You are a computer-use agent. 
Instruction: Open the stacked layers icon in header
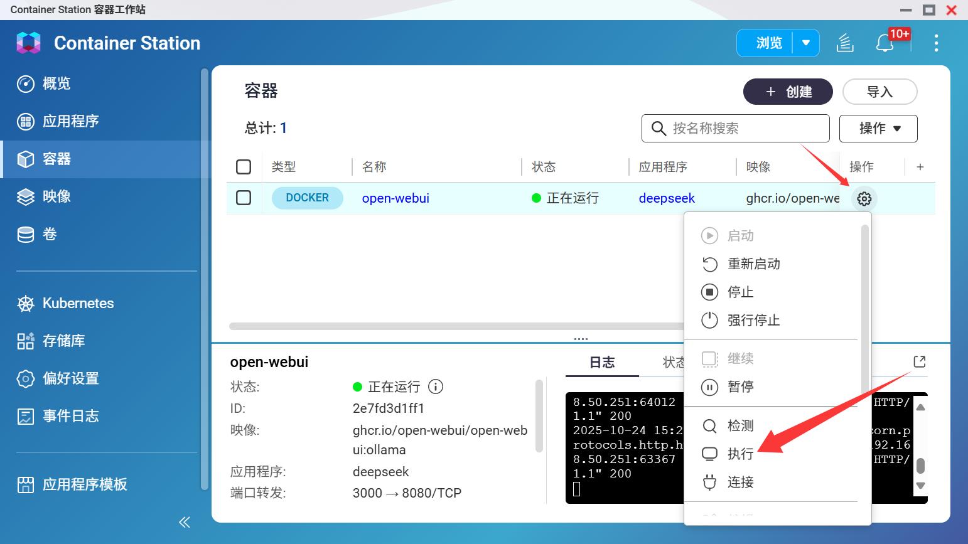click(845, 43)
